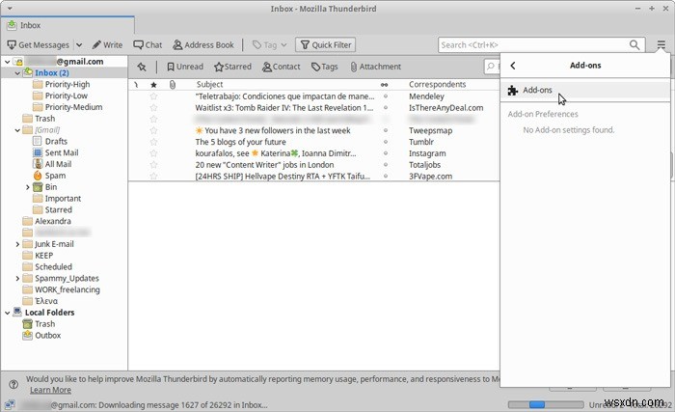Open the KEEP folder
The image size is (675, 412).
click(x=43, y=256)
